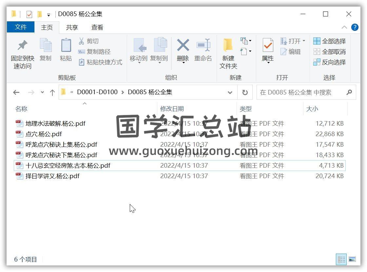This screenshot has width=367, height=272.
Task: Open the Customize Quick Access Toolbar dropdown
Action: pyautogui.click(x=49, y=15)
